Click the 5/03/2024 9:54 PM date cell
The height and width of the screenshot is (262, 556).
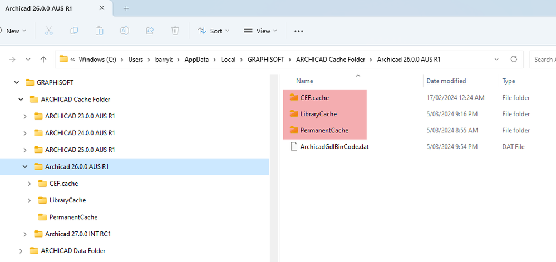[452, 146]
